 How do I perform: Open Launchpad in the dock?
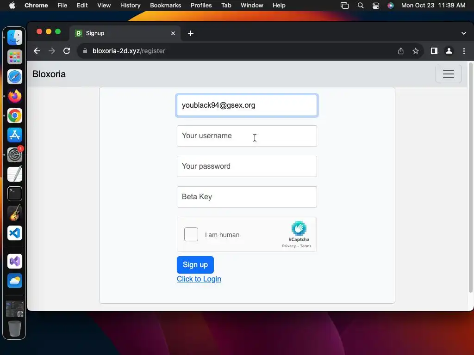pyautogui.click(x=14, y=57)
